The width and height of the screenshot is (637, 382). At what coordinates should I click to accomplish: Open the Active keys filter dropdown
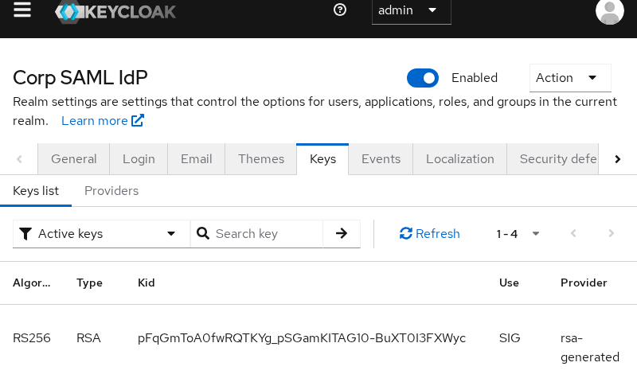pyautogui.click(x=102, y=234)
